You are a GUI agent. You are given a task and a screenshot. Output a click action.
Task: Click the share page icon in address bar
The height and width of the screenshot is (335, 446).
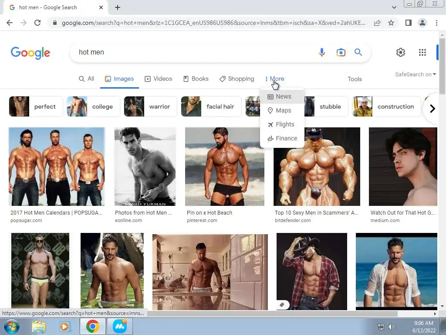coord(377,23)
